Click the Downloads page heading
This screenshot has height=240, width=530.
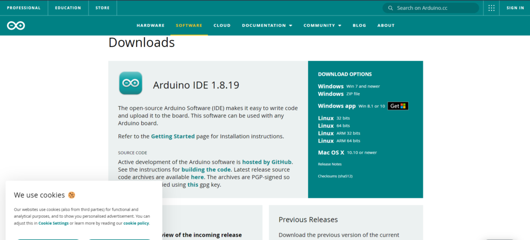point(142,42)
